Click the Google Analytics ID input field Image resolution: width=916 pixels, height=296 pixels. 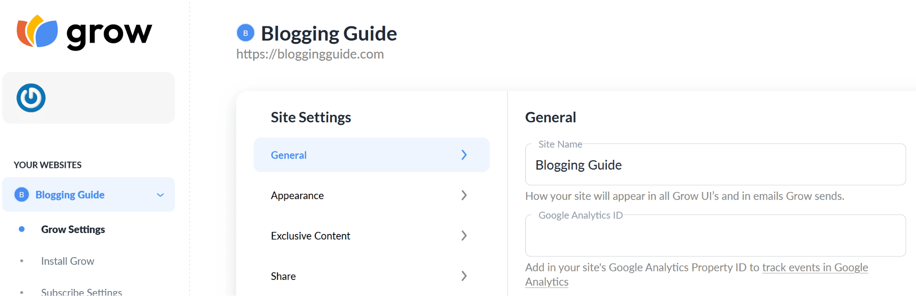coord(715,236)
